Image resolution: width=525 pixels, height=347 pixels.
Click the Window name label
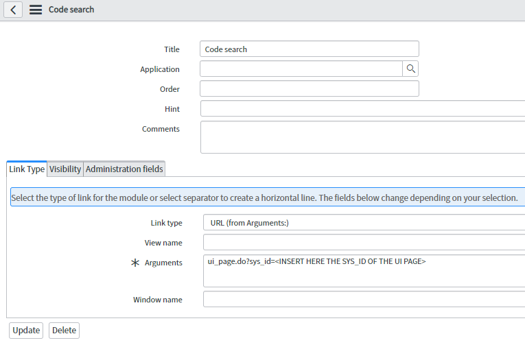(x=158, y=300)
